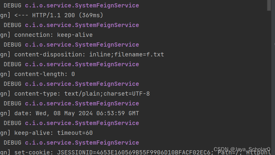Select the 369ms response time text
The height and width of the screenshot is (155, 275).
point(91,15)
